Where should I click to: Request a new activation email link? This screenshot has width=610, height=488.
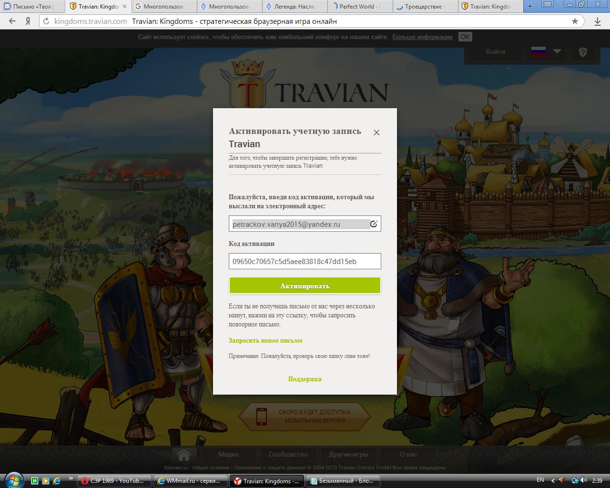pyautogui.click(x=265, y=340)
